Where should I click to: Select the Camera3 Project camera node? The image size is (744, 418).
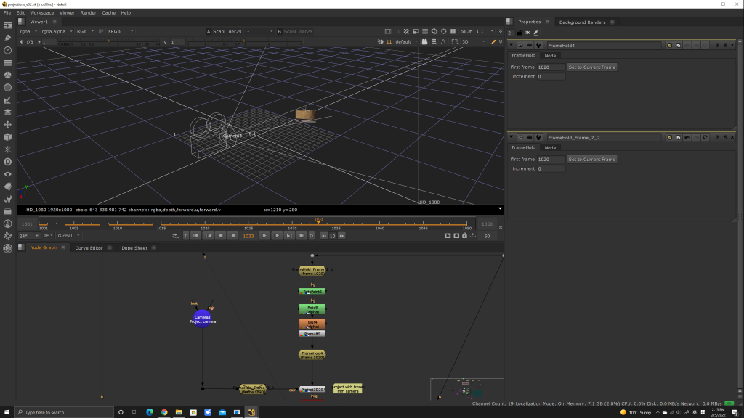[202, 319]
